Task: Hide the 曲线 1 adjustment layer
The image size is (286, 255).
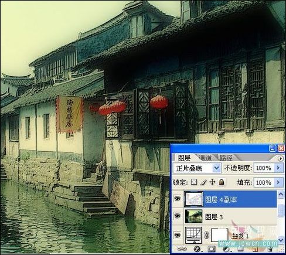Action: tap(177, 235)
